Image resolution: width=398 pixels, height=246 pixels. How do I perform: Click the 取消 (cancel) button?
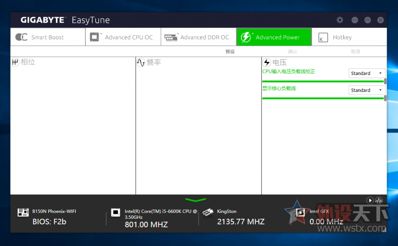coord(355,52)
